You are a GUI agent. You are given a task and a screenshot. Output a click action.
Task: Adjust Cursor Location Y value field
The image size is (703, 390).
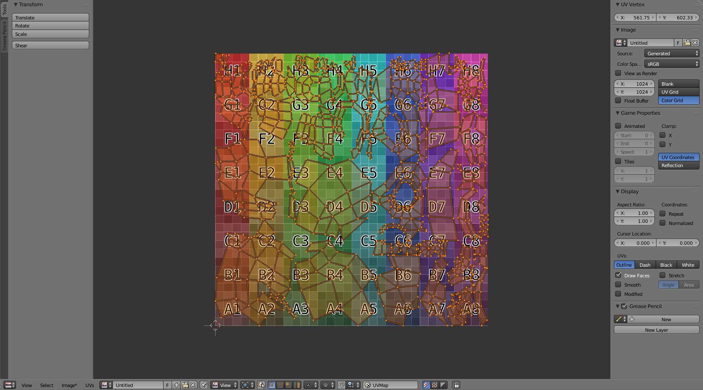[678, 243]
